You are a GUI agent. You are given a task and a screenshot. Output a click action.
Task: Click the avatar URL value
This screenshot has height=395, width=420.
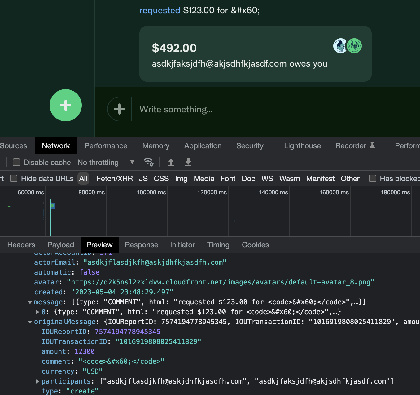(x=221, y=282)
